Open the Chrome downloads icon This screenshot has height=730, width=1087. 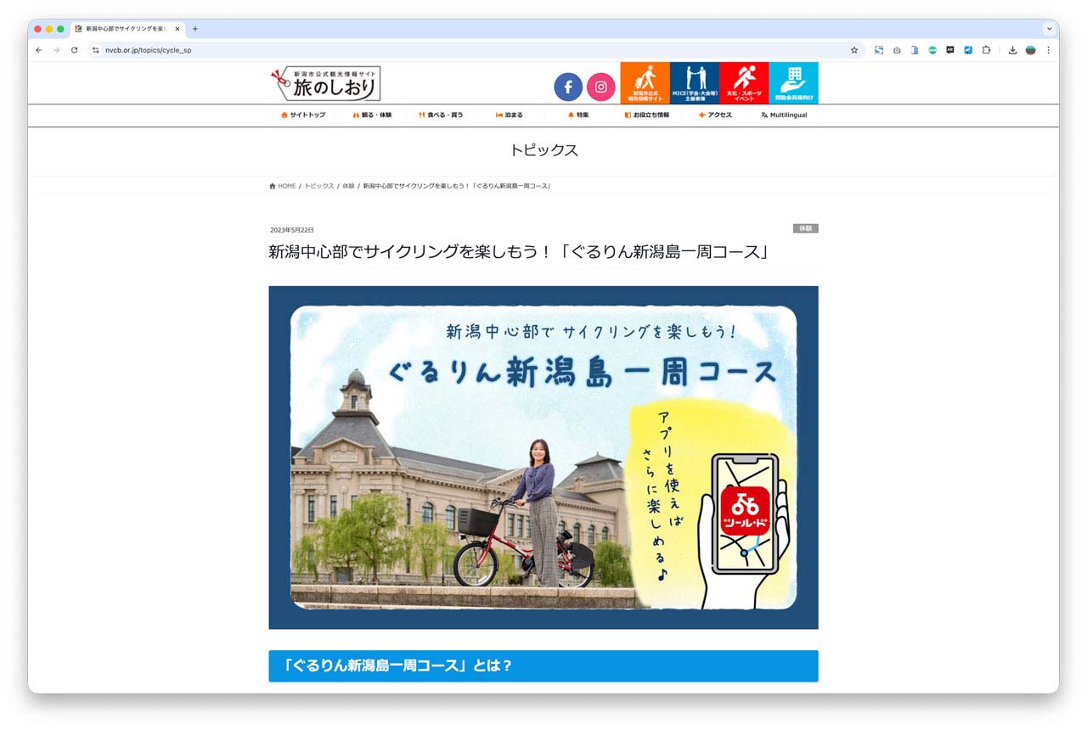click(1012, 50)
